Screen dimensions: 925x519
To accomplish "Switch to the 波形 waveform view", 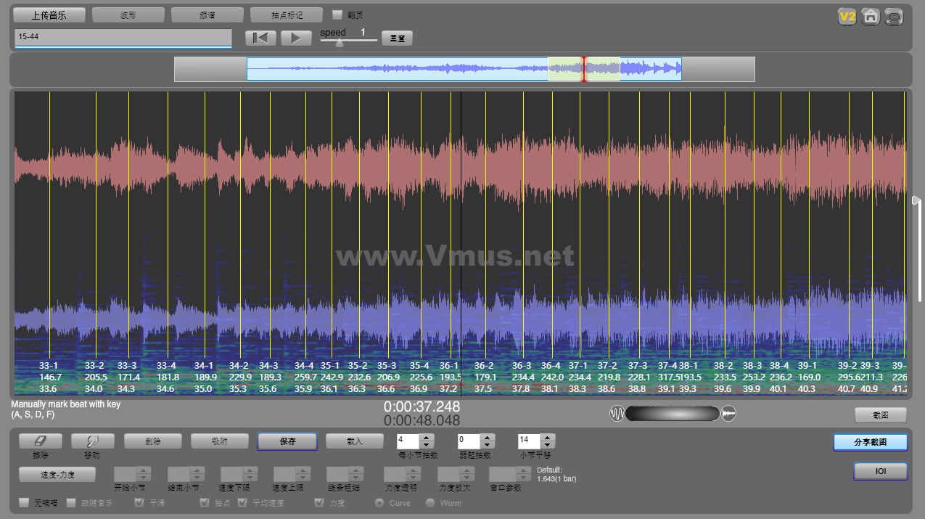I will [x=128, y=15].
